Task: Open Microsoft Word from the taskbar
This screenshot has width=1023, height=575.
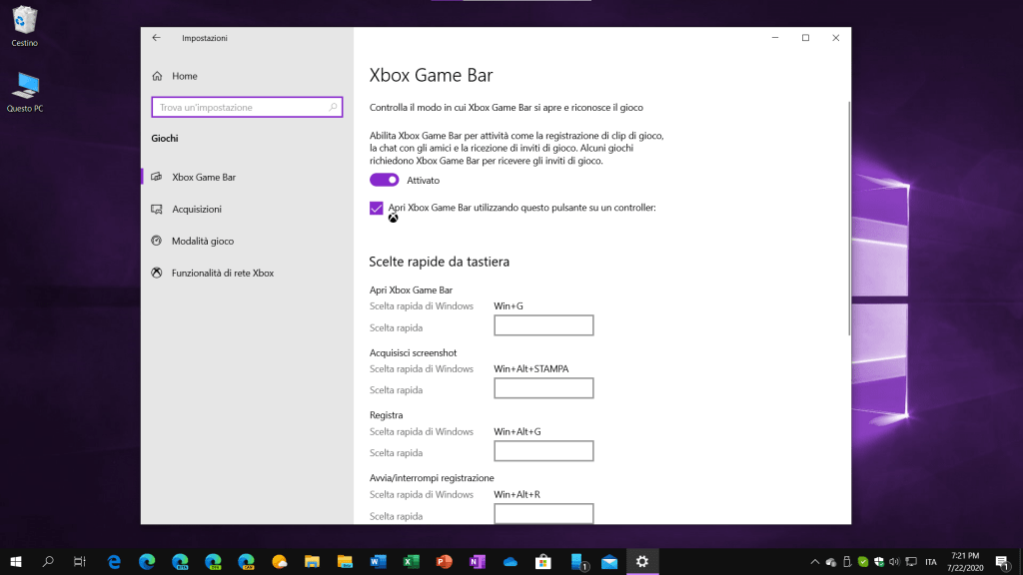Action: [378, 562]
